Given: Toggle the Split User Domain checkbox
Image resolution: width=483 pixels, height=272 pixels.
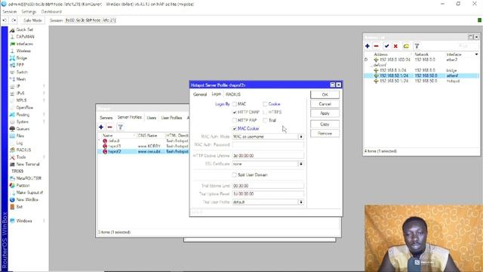Looking at the screenshot, I should [x=235, y=175].
